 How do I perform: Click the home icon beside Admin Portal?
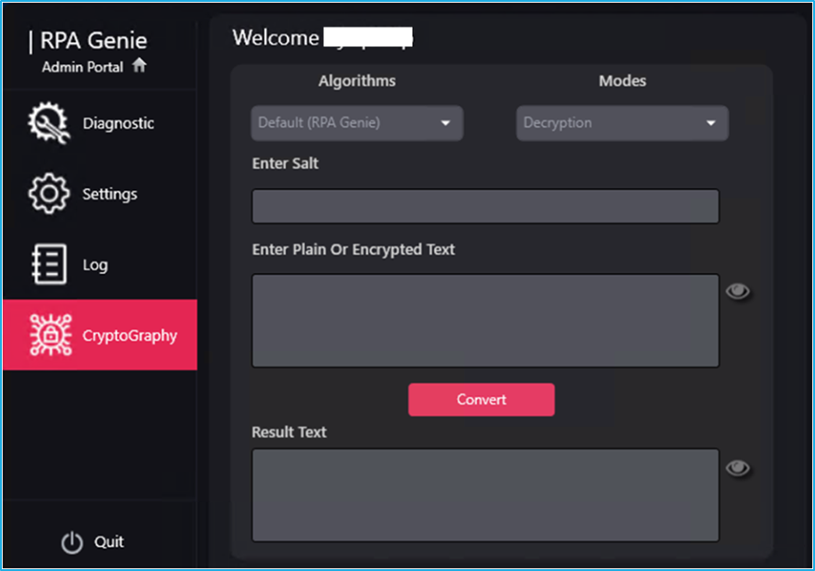(138, 66)
